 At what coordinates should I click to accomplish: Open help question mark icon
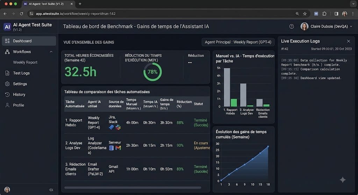[x=292, y=27]
